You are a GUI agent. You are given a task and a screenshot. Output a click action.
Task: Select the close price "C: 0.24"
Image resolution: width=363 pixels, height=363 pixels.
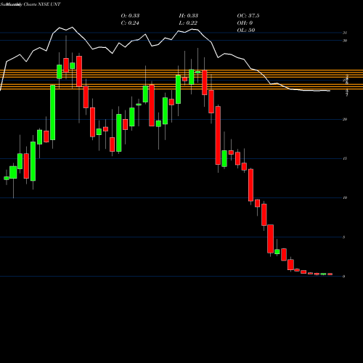point(130,23)
